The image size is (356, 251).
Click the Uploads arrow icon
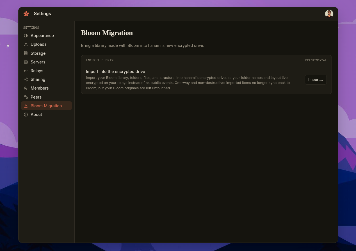(x=26, y=44)
